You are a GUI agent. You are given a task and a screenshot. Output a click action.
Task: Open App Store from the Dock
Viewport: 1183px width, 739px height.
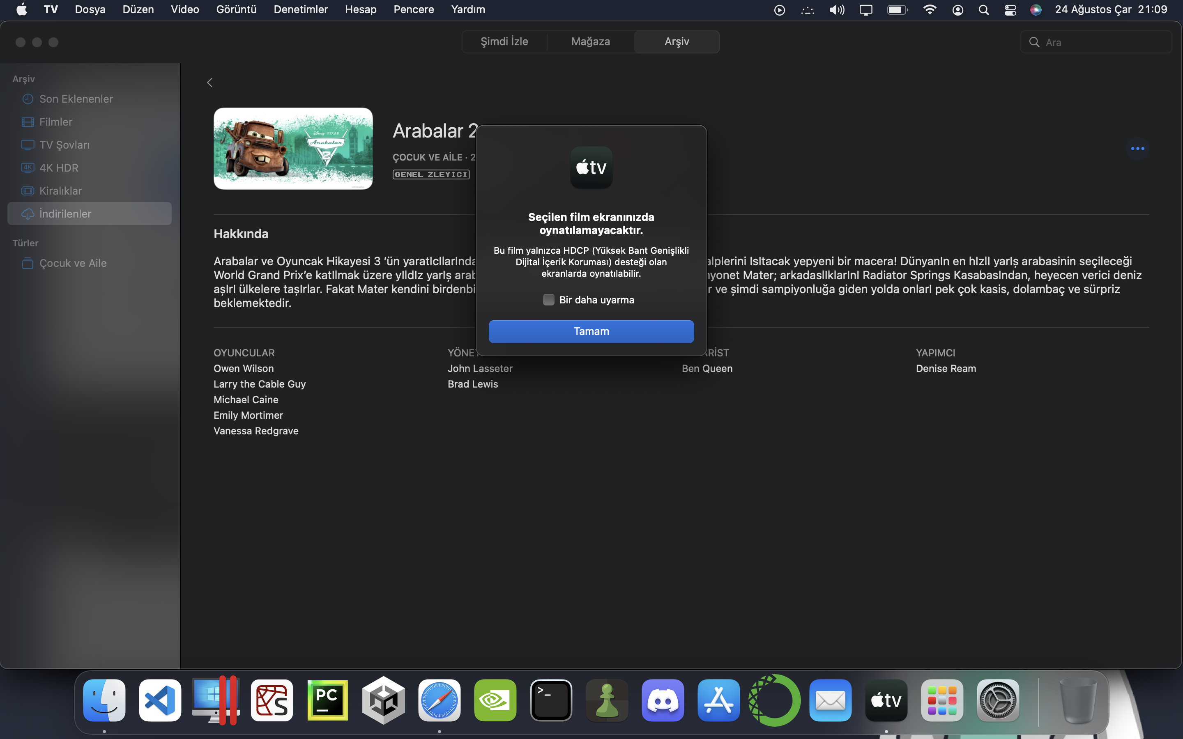point(718,700)
